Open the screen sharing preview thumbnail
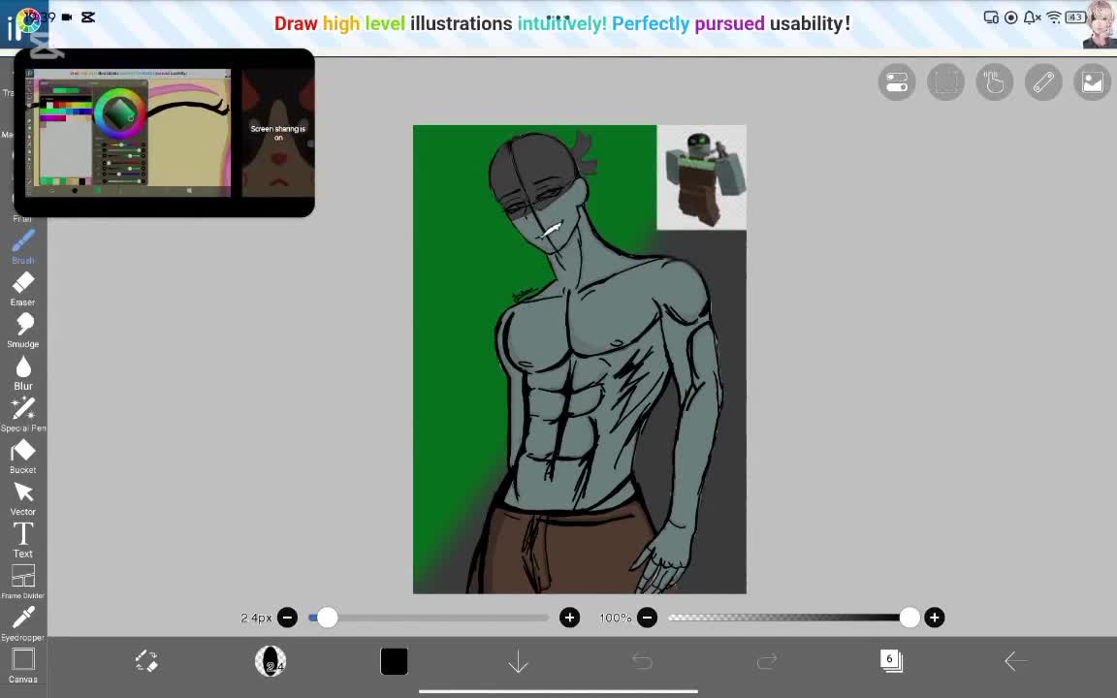Viewport: 1117px width, 698px height. coord(128,133)
